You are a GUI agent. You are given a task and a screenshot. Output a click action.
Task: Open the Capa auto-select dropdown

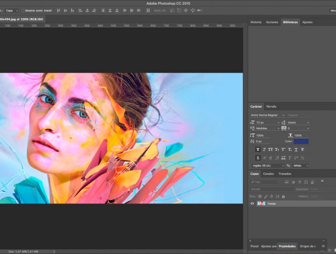pyautogui.click(x=12, y=10)
